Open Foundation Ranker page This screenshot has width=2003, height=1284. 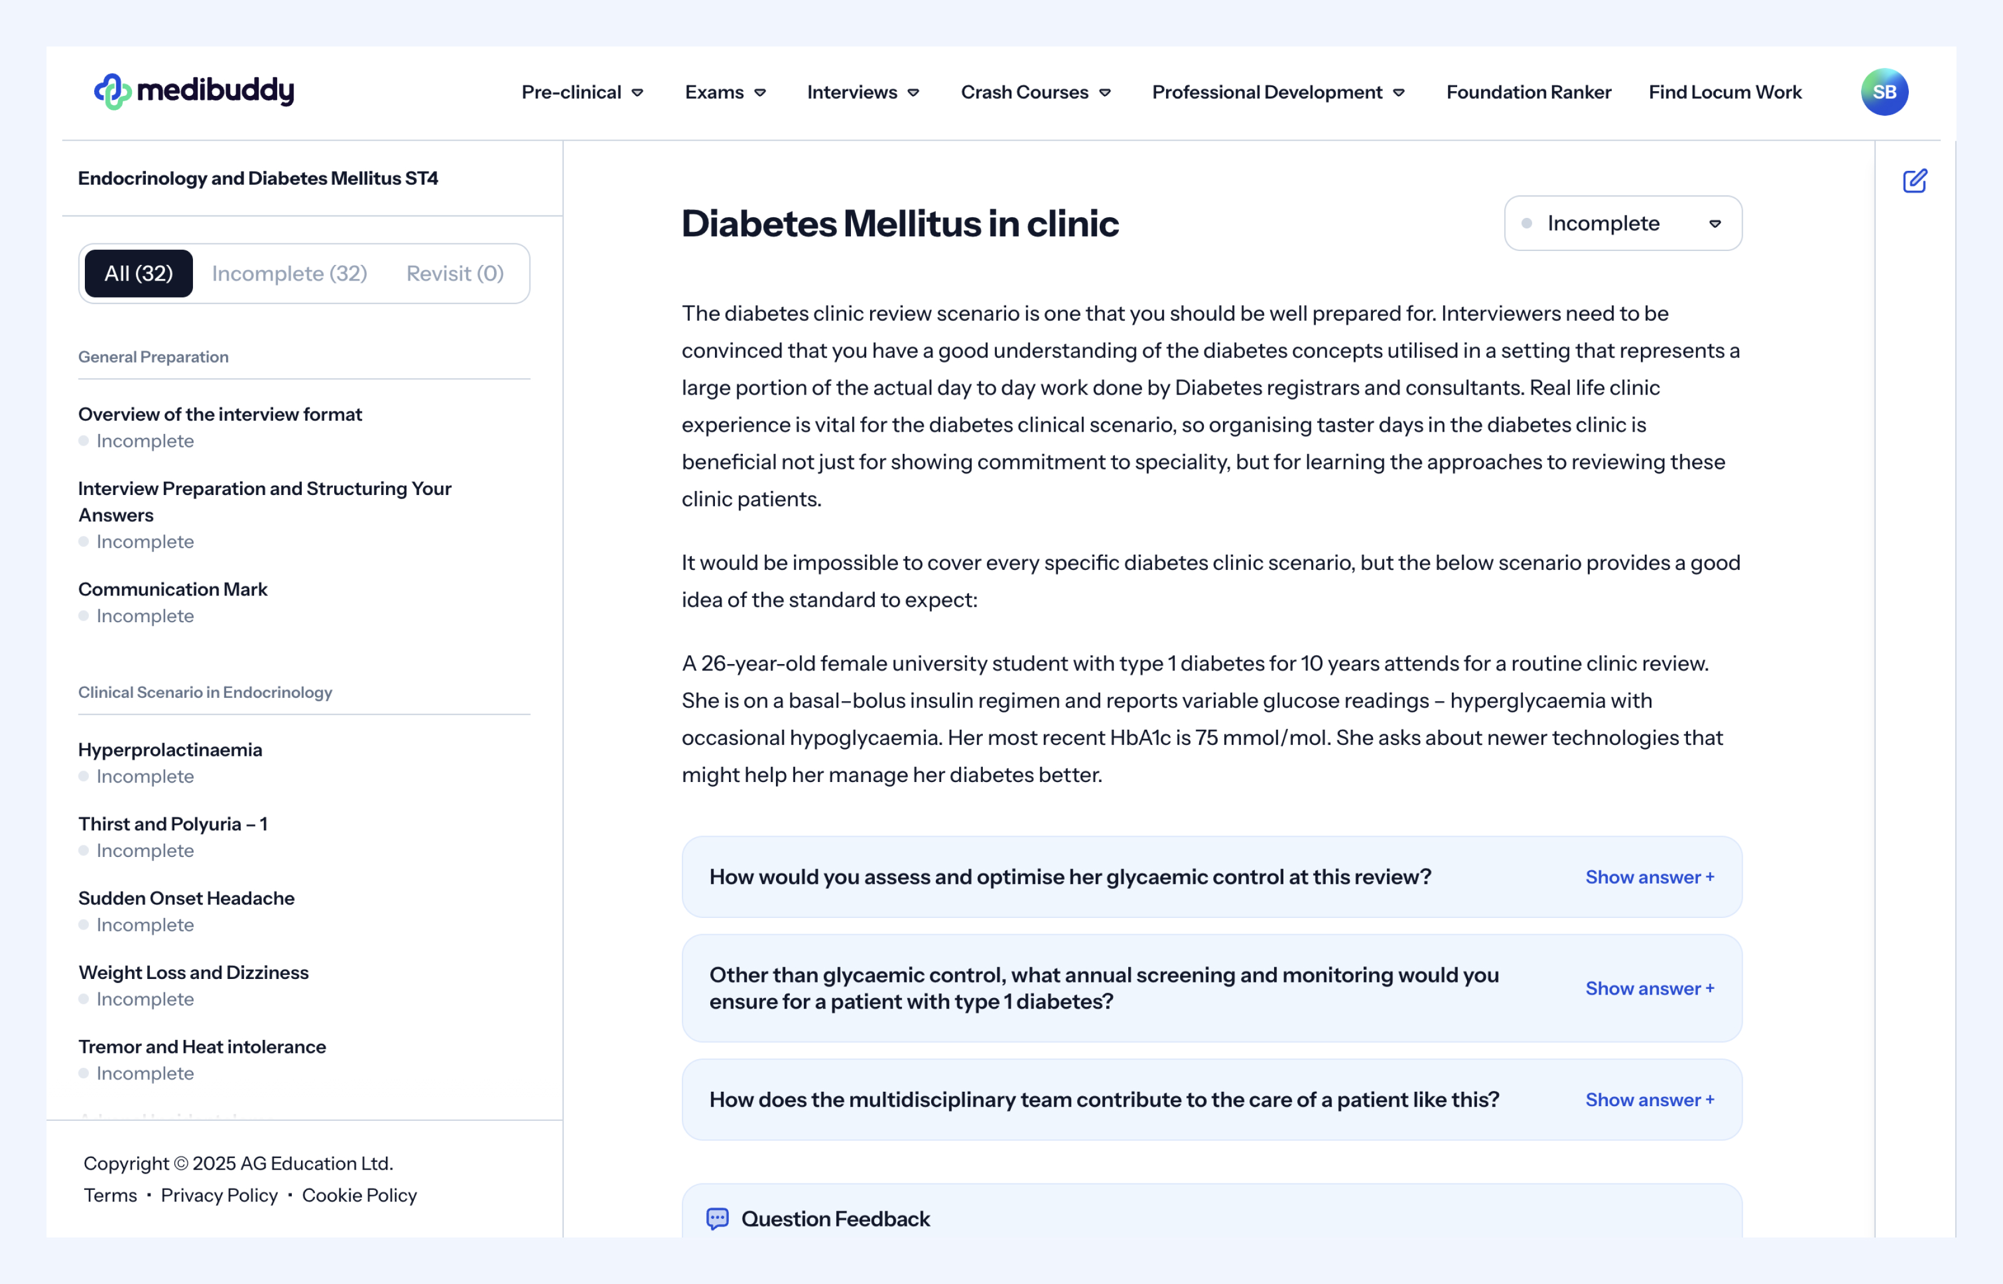(1528, 92)
